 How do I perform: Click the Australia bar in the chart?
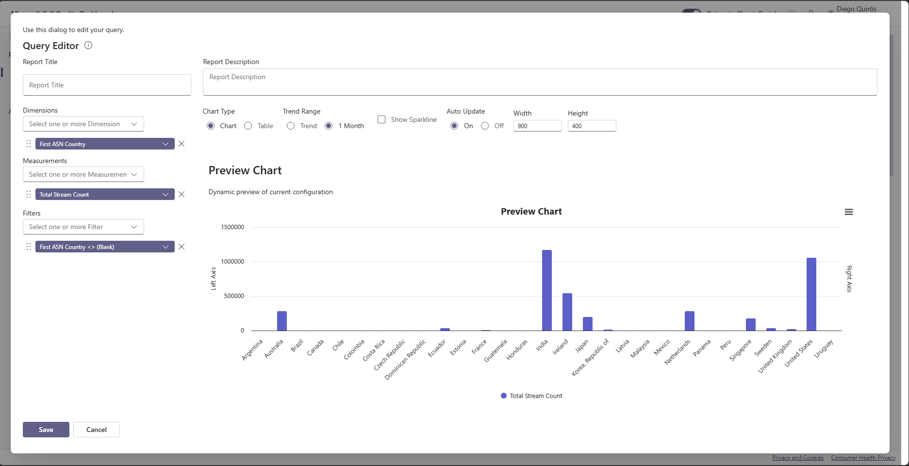(x=282, y=321)
